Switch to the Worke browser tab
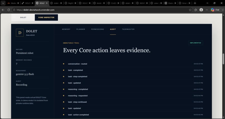 click(x=13, y=3)
